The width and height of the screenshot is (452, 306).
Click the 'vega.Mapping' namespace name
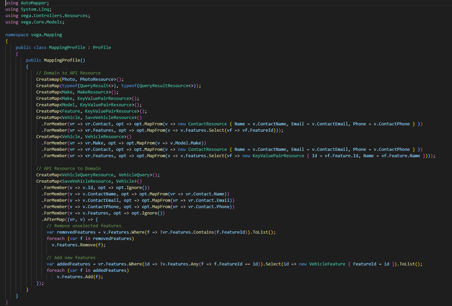click(x=47, y=35)
